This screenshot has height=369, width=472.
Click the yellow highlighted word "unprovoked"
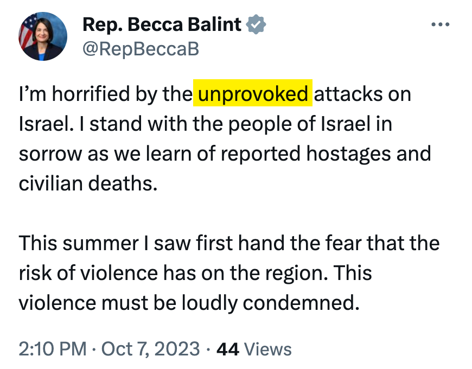pos(253,94)
